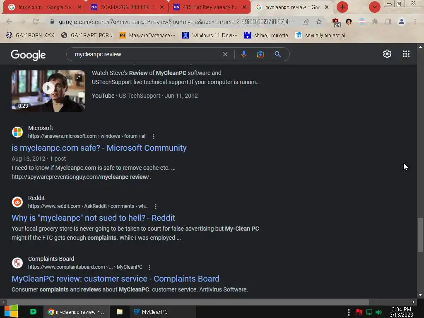Viewport: 424px width, 318px height.
Task: Open extensions puzzle icon
Action: tap(375, 22)
